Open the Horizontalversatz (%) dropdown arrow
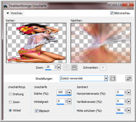 coord(129,92)
